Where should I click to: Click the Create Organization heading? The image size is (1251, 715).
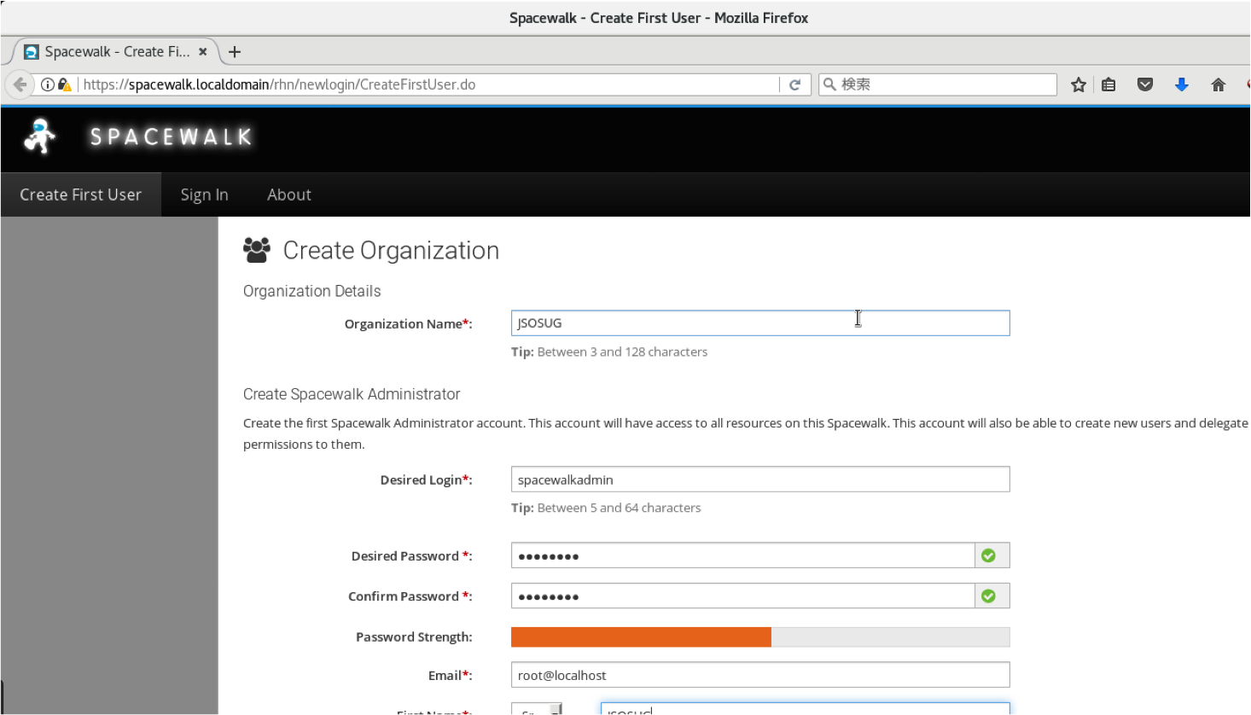[391, 250]
